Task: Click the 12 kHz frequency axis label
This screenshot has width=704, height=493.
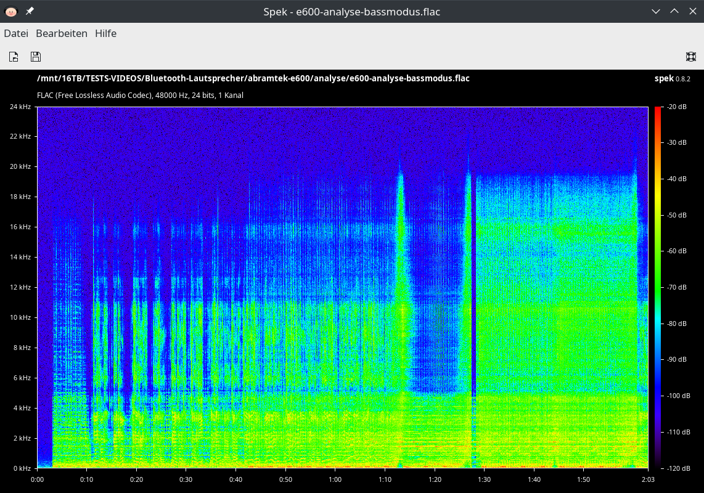Action: coord(20,287)
